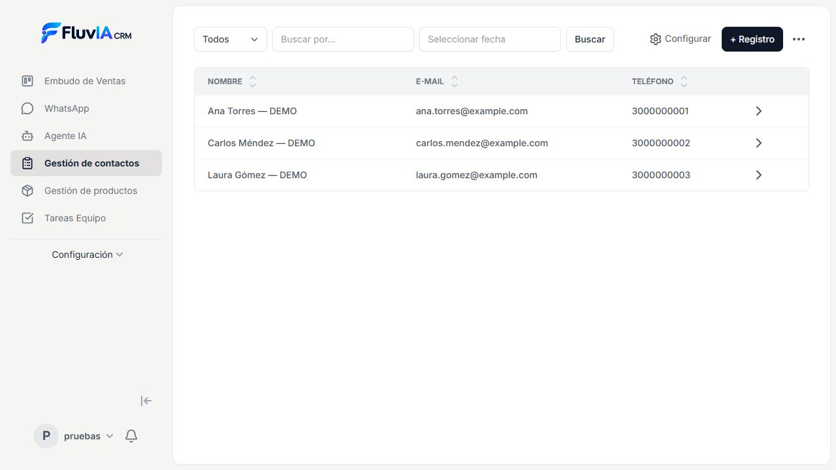This screenshot has height=470, width=836.
Task: Open notifications bell
Action: tap(131, 436)
